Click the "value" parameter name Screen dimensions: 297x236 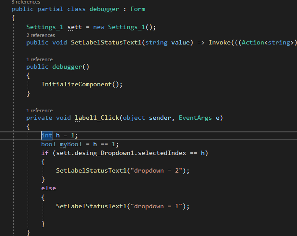tap(180, 42)
